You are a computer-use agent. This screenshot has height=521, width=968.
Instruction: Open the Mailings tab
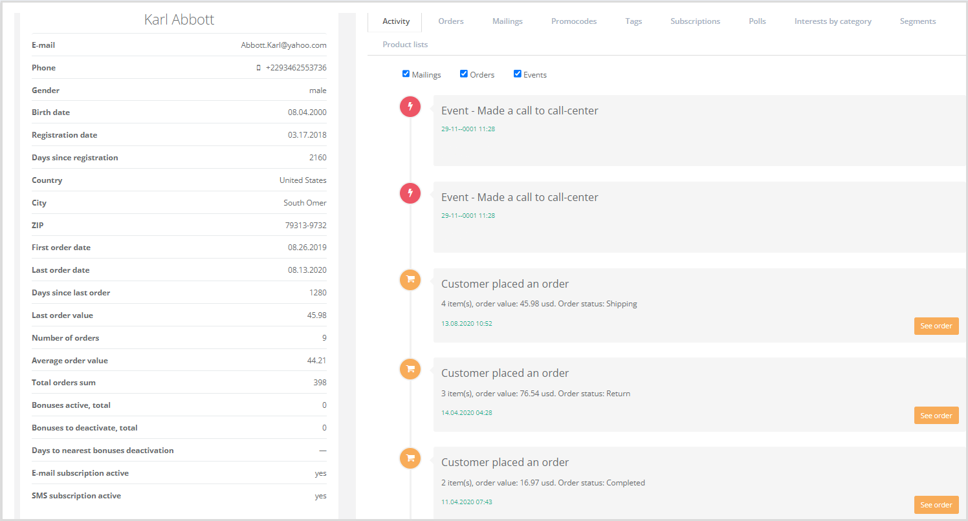507,21
